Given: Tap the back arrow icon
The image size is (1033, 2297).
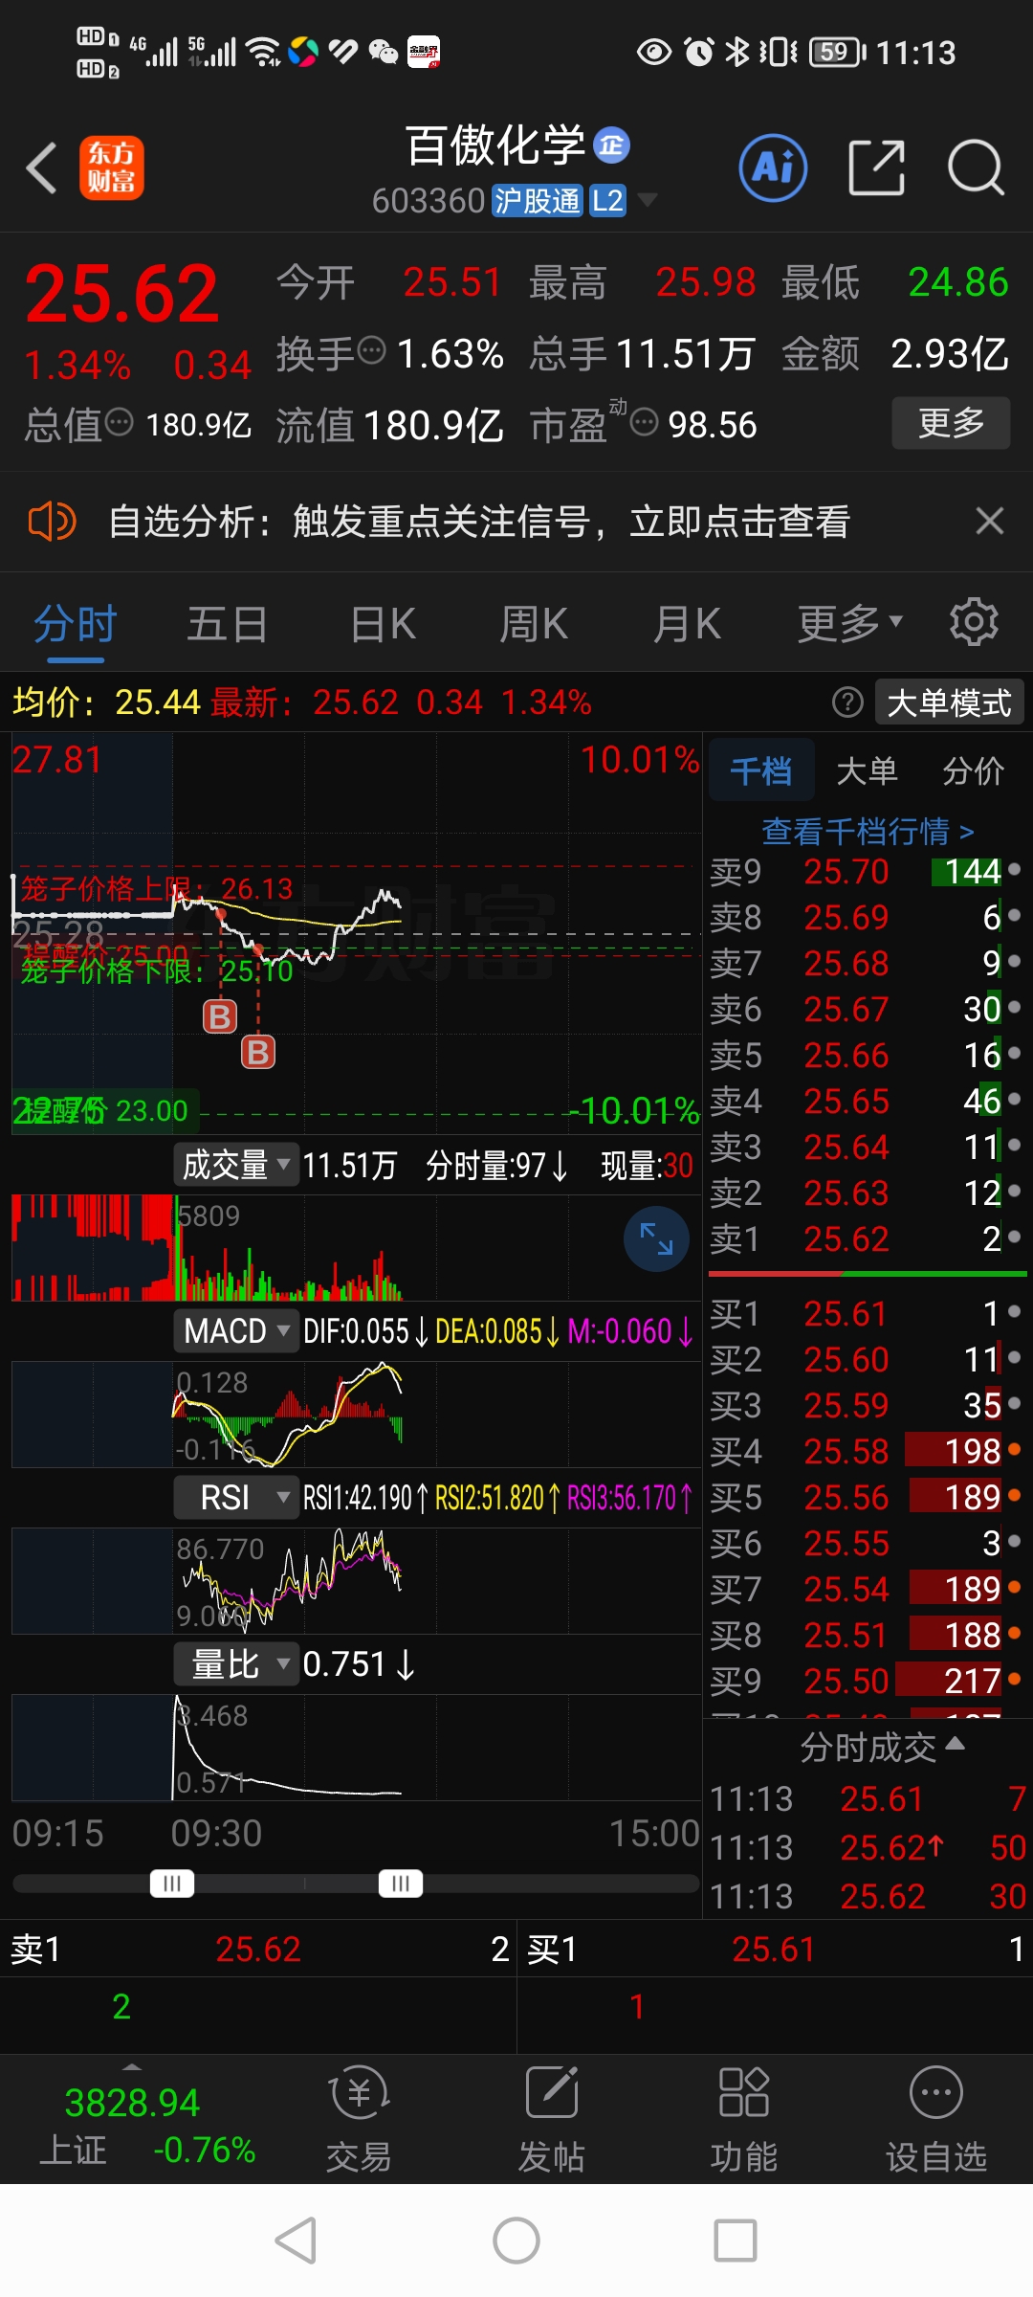Looking at the screenshot, I should pyautogui.click(x=41, y=167).
